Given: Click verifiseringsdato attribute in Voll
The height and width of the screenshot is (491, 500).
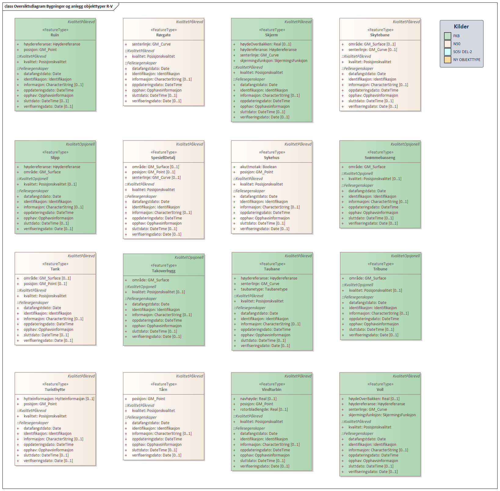Looking at the screenshot, I should 373,472.
